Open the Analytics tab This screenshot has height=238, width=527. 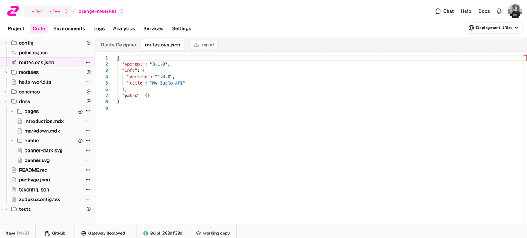(x=124, y=28)
